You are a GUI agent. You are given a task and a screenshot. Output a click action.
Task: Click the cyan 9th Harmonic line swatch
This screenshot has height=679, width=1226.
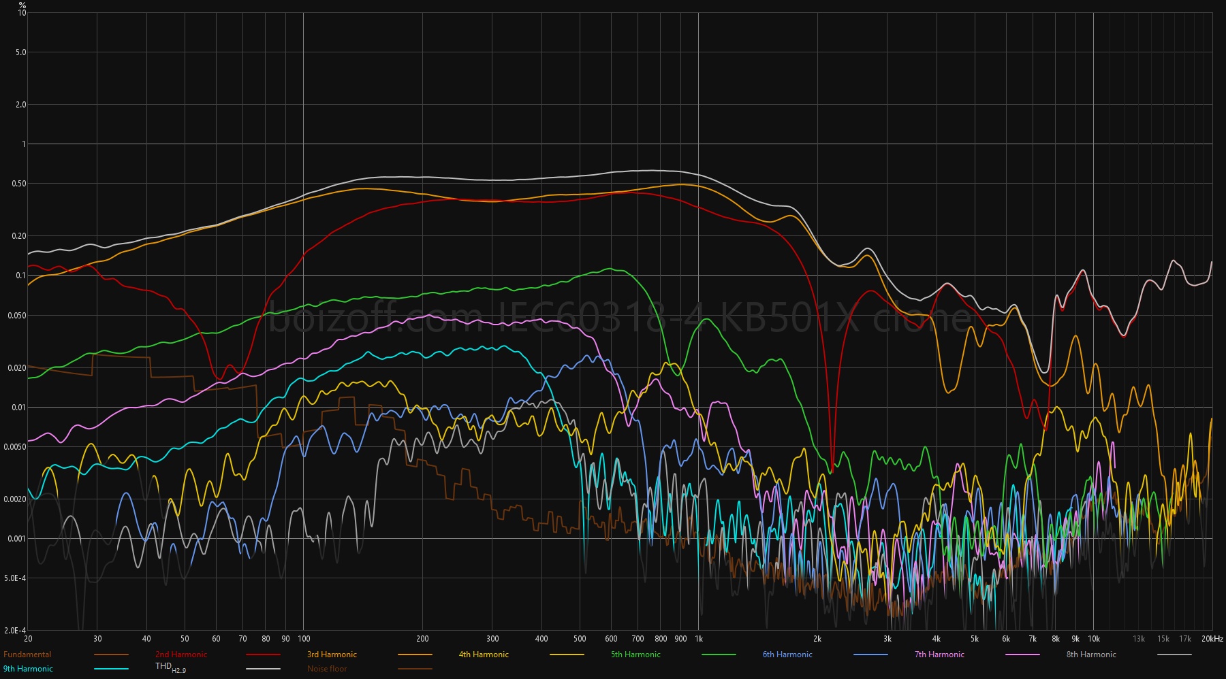pos(111,669)
